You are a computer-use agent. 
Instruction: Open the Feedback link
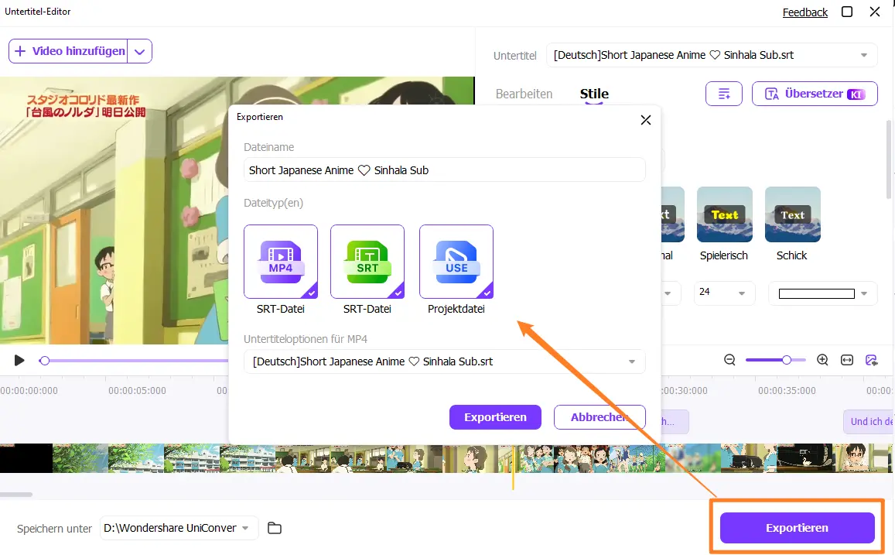click(x=804, y=12)
